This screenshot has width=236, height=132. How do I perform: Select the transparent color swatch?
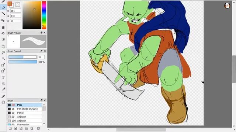tap(18, 4)
